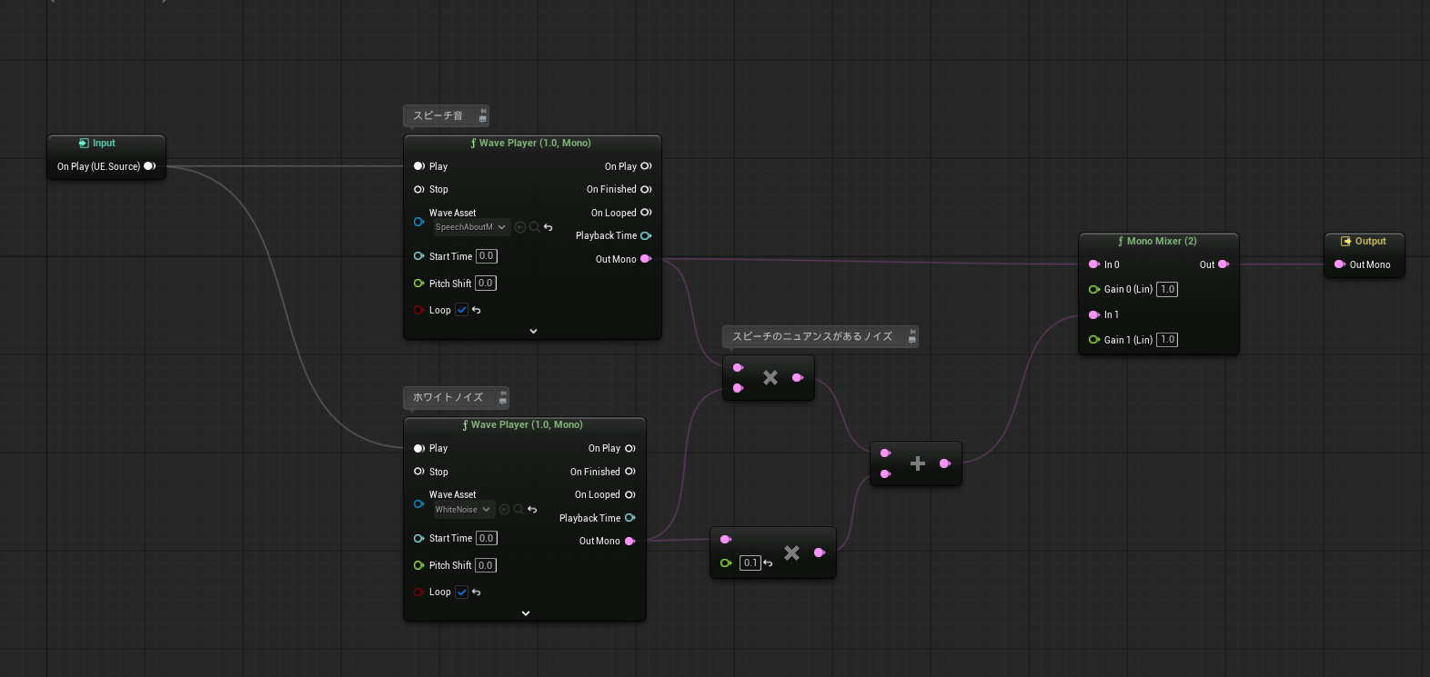Select the Mono Mixer (2) node title

click(1158, 241)
